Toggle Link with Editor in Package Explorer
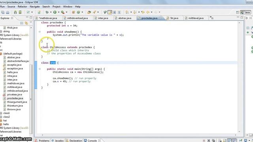The height and width of the screenshot is (142, 253). click(x=26, y=23)
